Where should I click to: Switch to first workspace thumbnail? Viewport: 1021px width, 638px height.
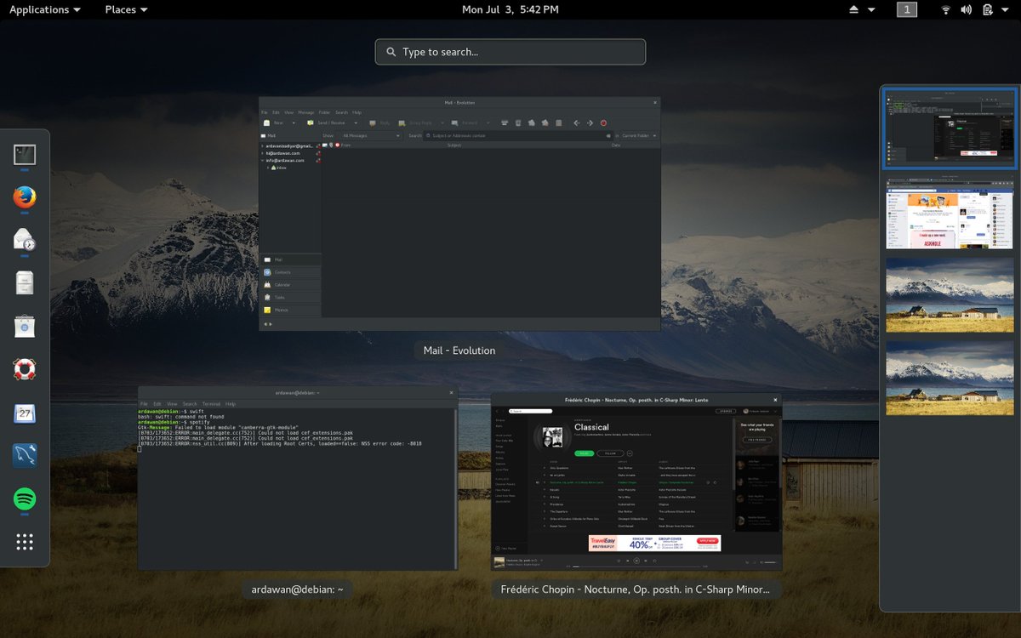tap(950, 128)
